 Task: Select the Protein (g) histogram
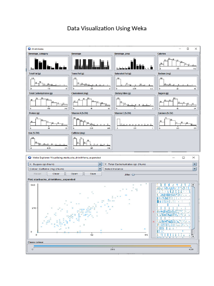48,122
